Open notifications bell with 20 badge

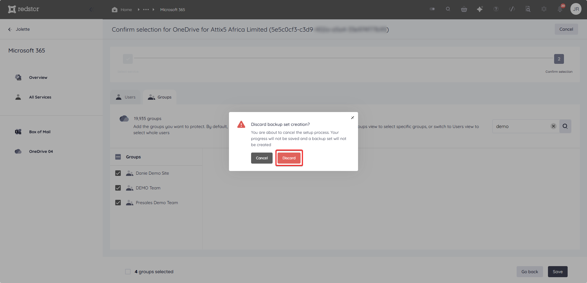[x=560, y=9]
